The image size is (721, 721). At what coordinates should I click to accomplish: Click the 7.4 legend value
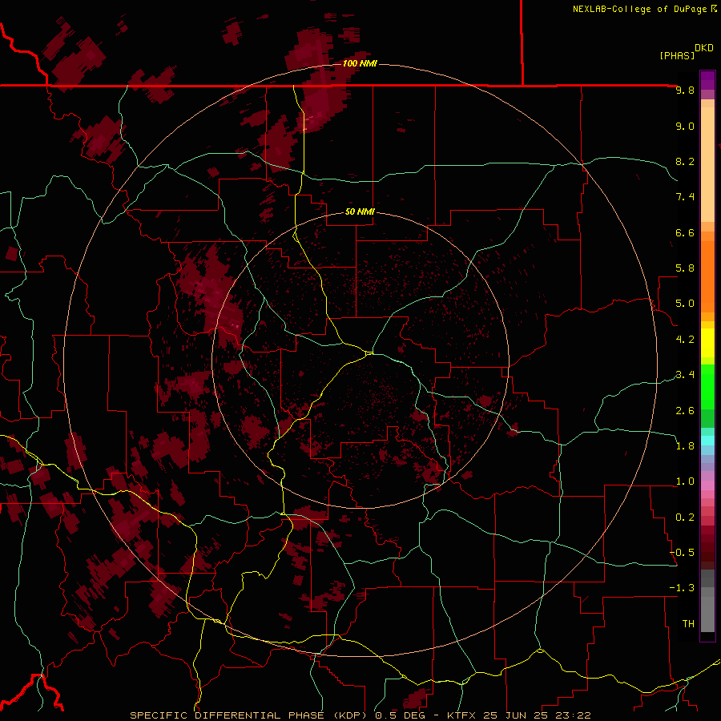coord(685,197)
